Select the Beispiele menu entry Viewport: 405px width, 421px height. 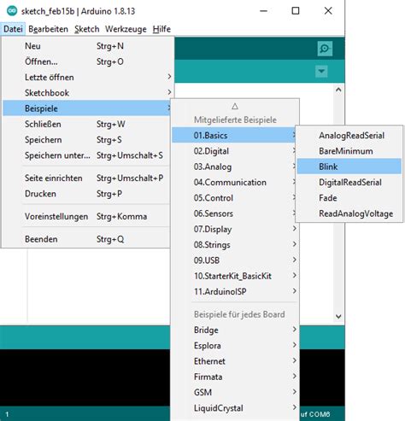point(87,108)
